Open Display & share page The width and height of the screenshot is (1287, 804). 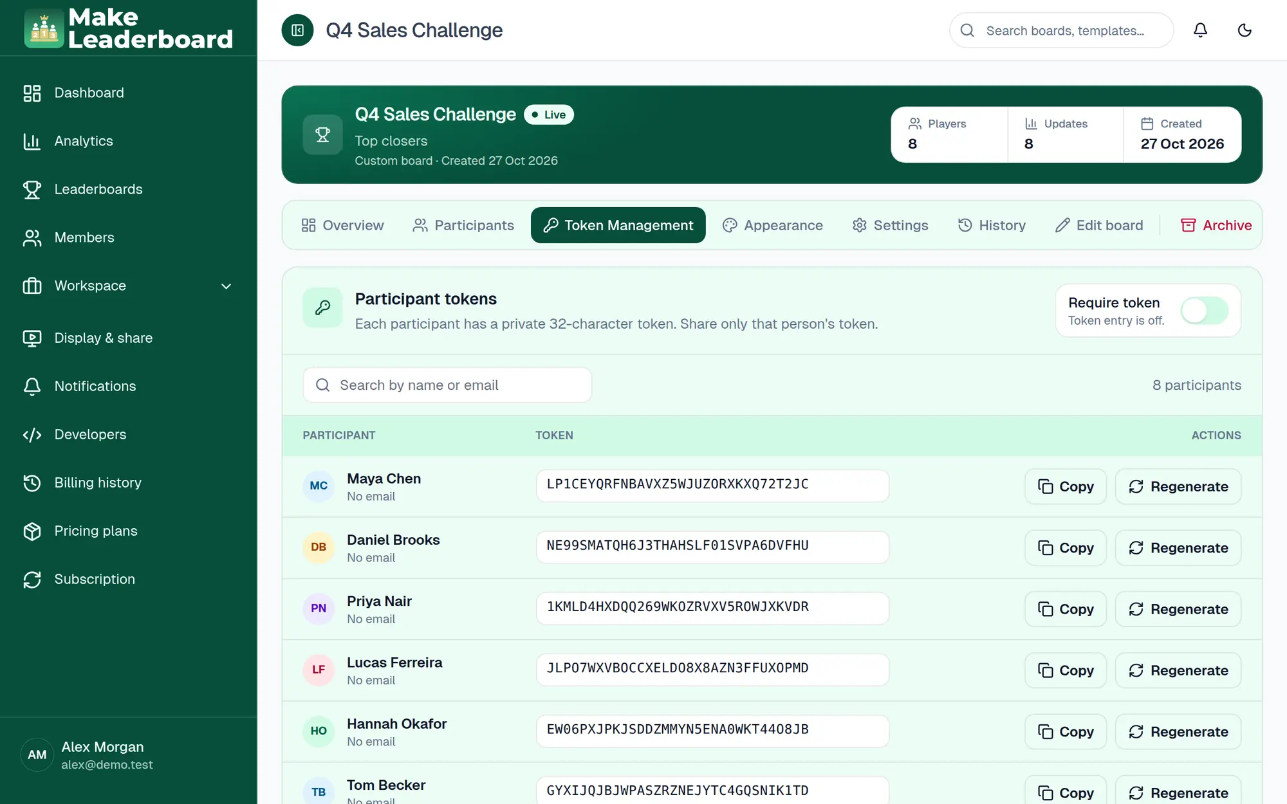click(x=129, y=338)
